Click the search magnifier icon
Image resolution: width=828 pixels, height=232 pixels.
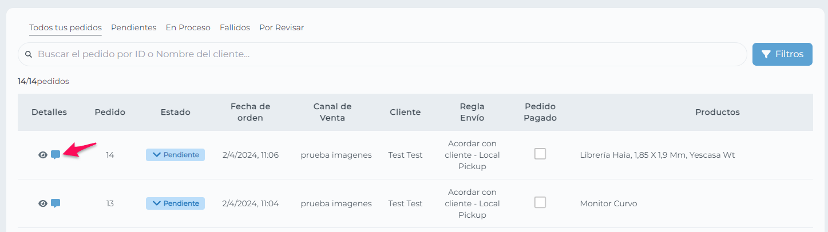coord(29,54)
